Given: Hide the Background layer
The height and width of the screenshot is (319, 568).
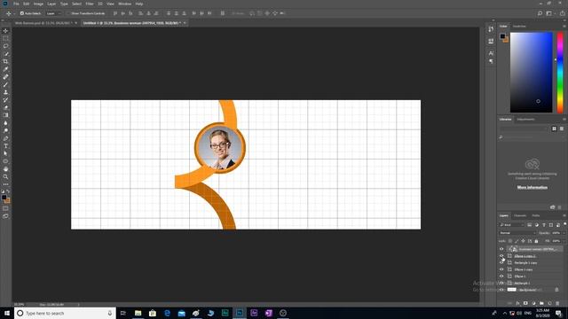Looking at the screenshot, I should 501,290.
